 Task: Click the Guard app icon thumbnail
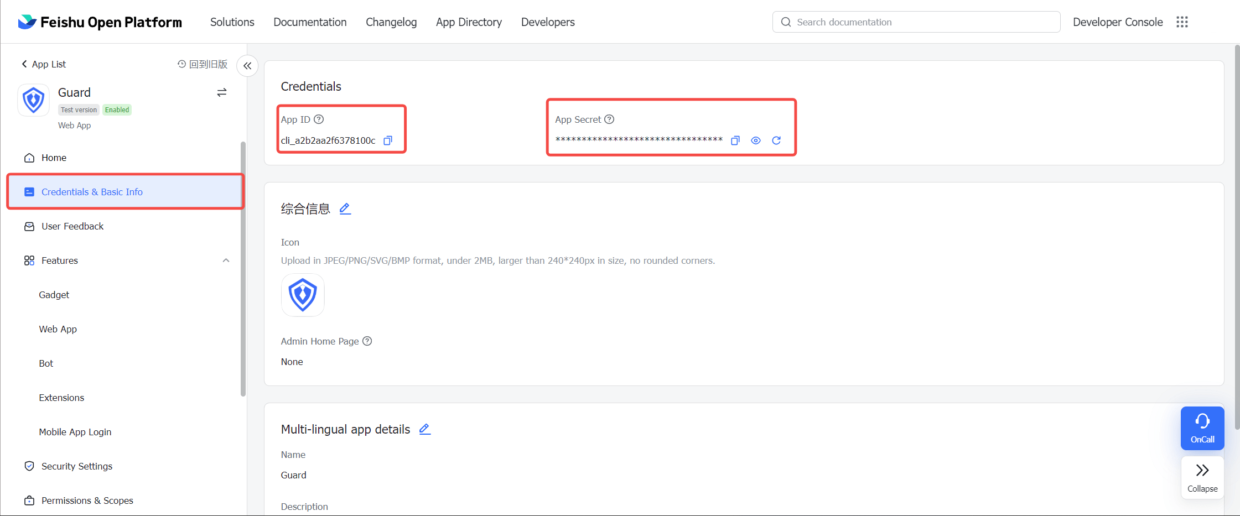coord(303,295)
